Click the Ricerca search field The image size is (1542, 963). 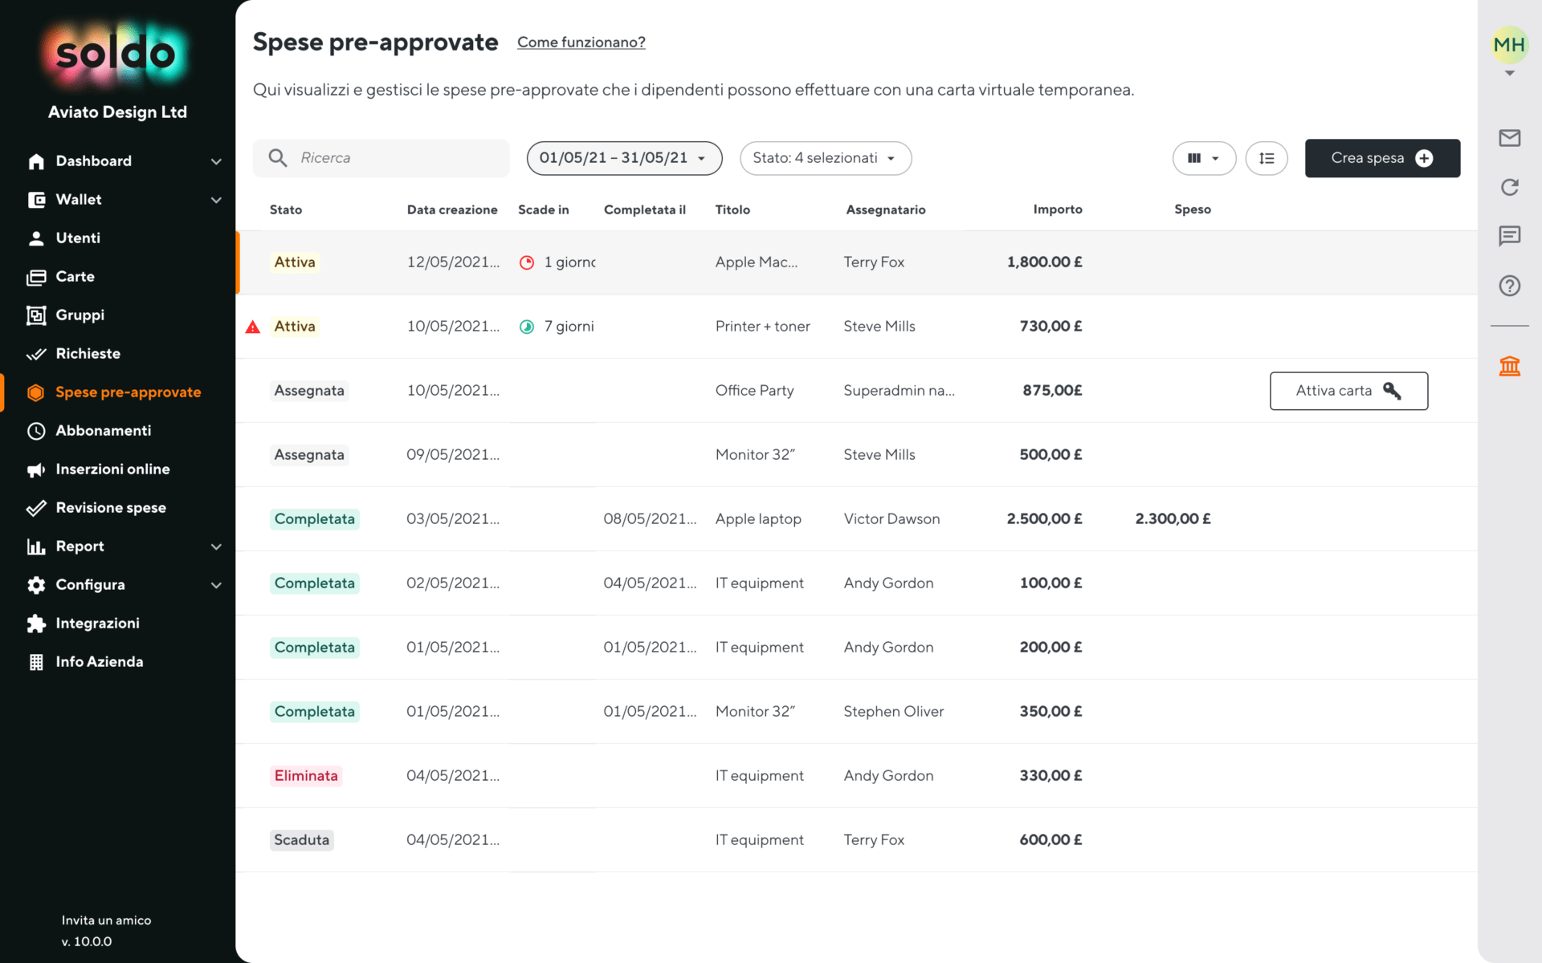[381, 158]
